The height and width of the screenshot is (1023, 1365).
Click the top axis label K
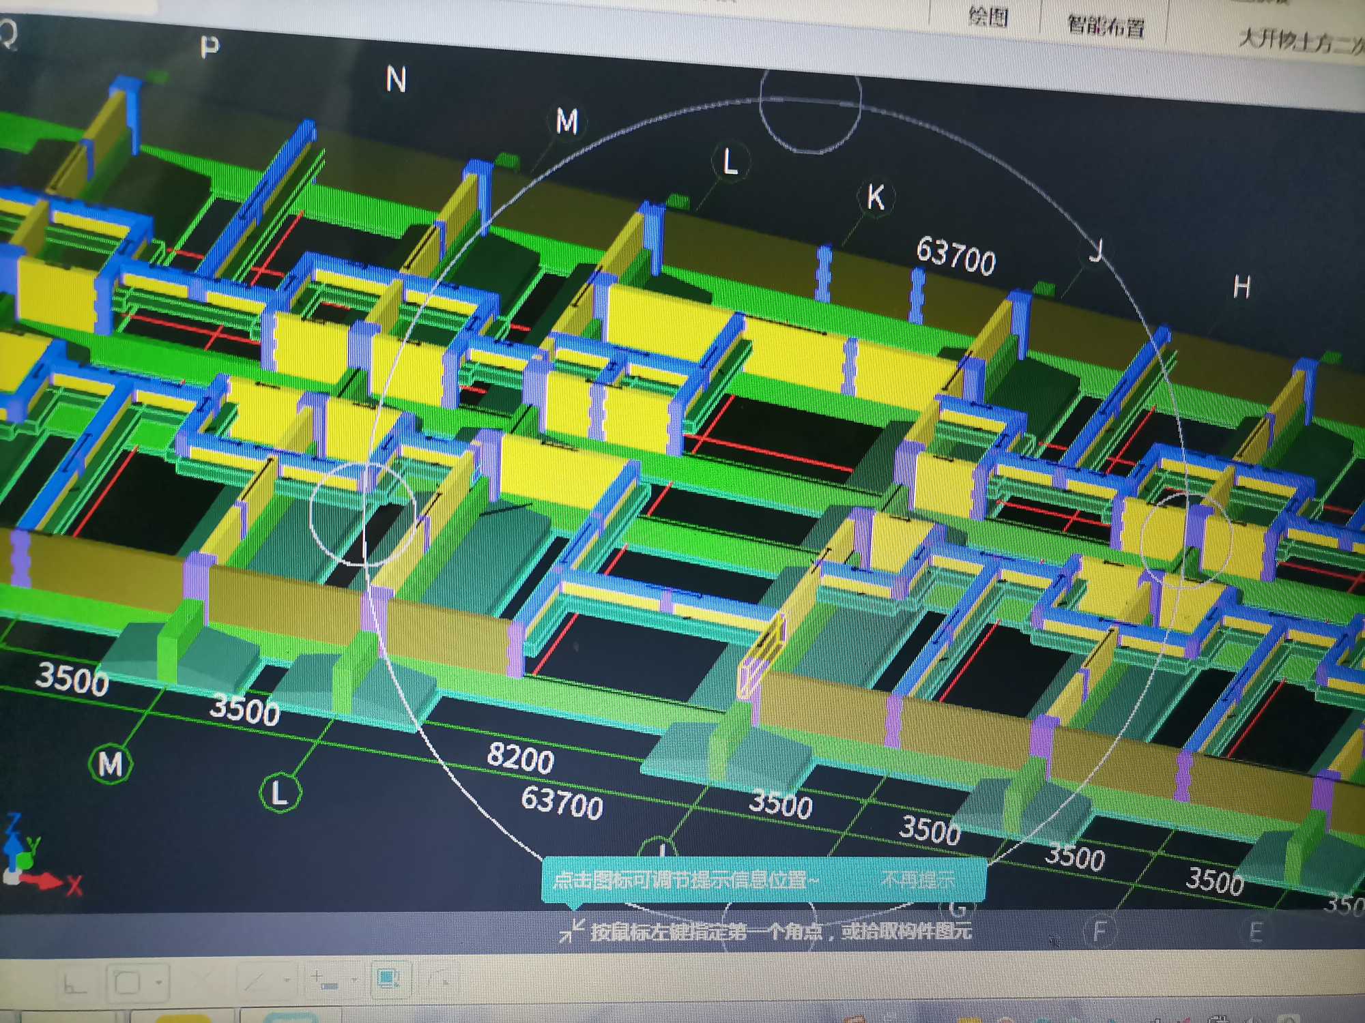876,198
